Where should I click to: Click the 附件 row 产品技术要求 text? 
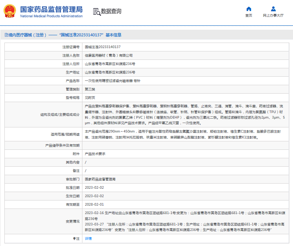[96, 153]
